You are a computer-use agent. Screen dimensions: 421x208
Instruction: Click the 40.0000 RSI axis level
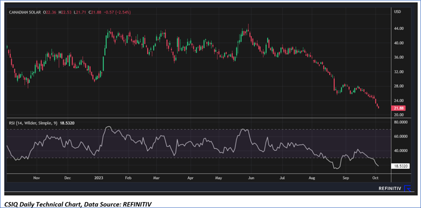tap(400, 151)
